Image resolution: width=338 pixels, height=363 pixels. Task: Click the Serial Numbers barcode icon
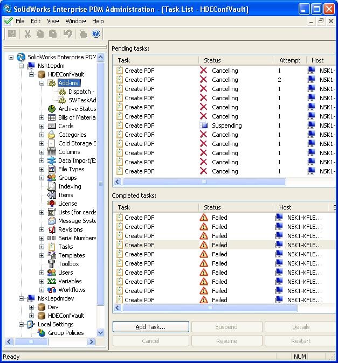click(x=51, y=238)
